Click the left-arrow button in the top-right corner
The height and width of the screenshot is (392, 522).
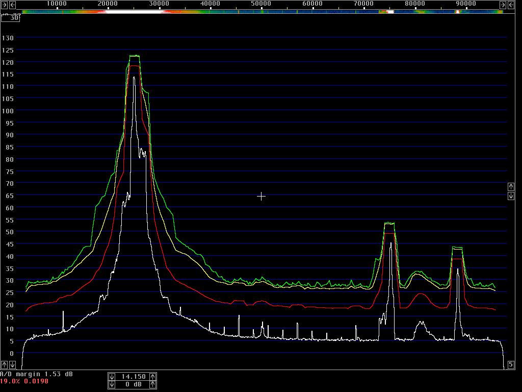click(511, 5)
